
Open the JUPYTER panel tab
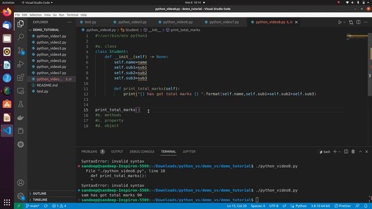tap(189, 152)
